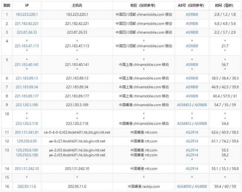The width and height of the screenshot is (242, 192).
Task: Select hostname cell 202.95.11.6
Action: tap(77, 187)
